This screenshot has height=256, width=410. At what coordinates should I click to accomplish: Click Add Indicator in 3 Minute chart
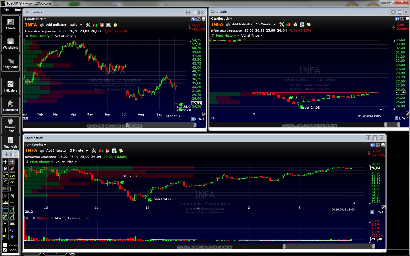pos(56,151)
